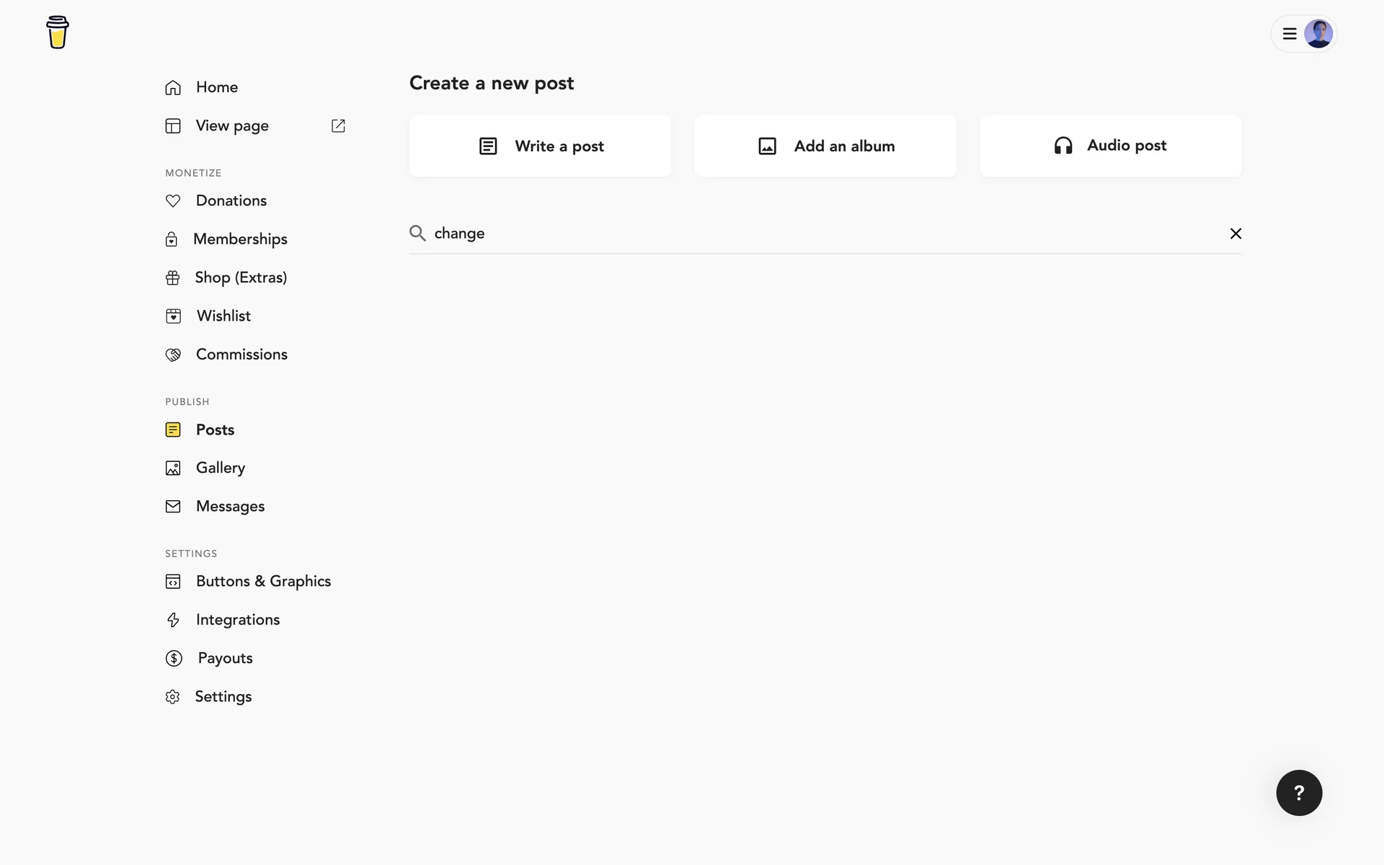Open Memberships from the sidebar

click(x=240, y=239)
